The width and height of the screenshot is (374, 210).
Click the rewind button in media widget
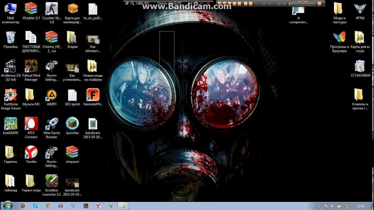[x=234, y=3]
